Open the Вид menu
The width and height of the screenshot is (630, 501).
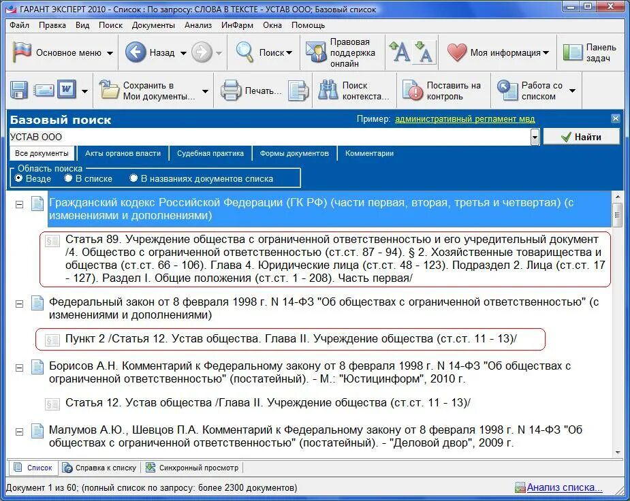[82, 25]
